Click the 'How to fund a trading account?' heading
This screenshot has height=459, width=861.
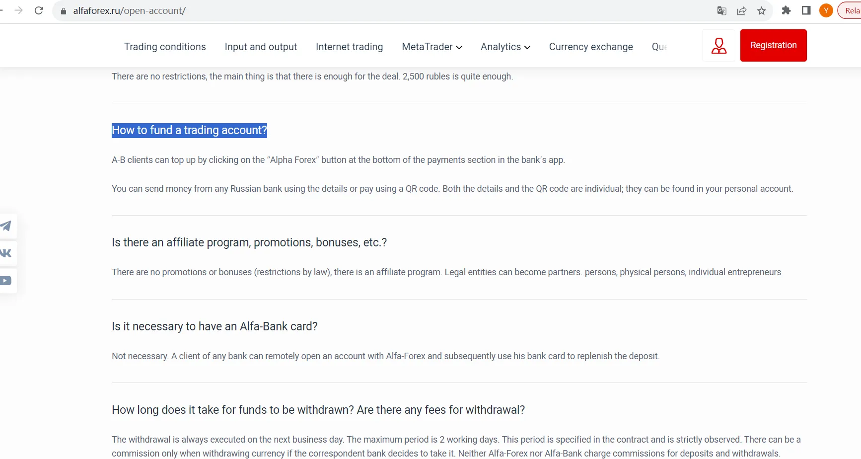tap(189, 130)
